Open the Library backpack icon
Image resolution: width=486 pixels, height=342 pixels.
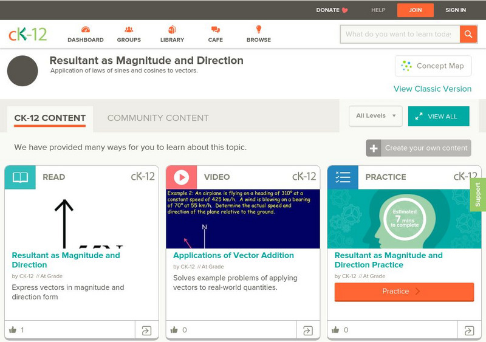click(x=172, y=29)
